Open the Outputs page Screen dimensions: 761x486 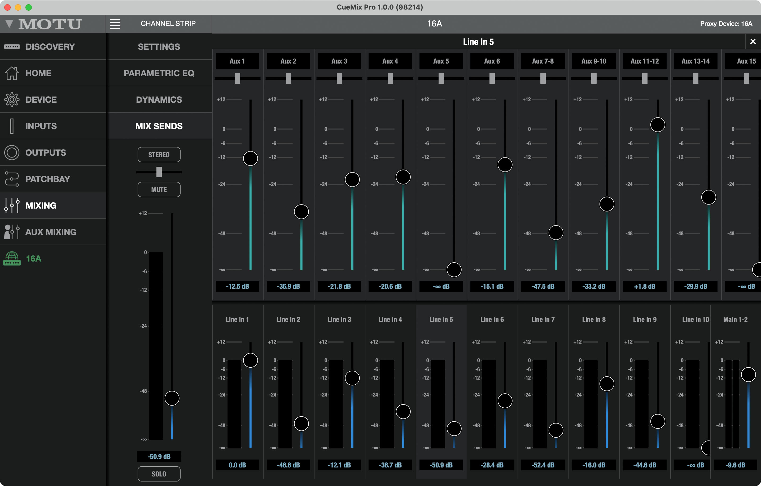click(53, 153)
